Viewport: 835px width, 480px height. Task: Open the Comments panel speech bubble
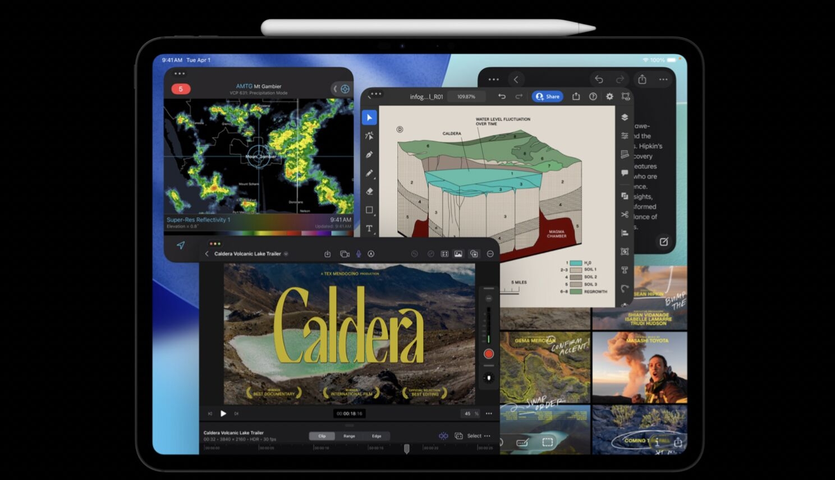click(625, 173)
